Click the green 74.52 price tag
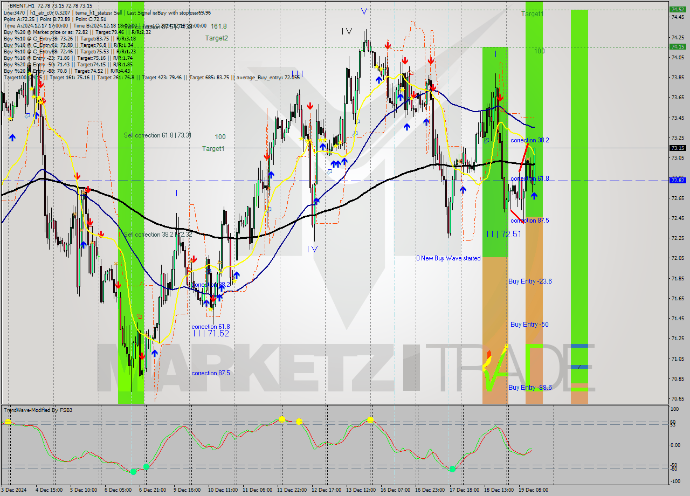The height and width of the screenshot is (496, 690). 677,9
